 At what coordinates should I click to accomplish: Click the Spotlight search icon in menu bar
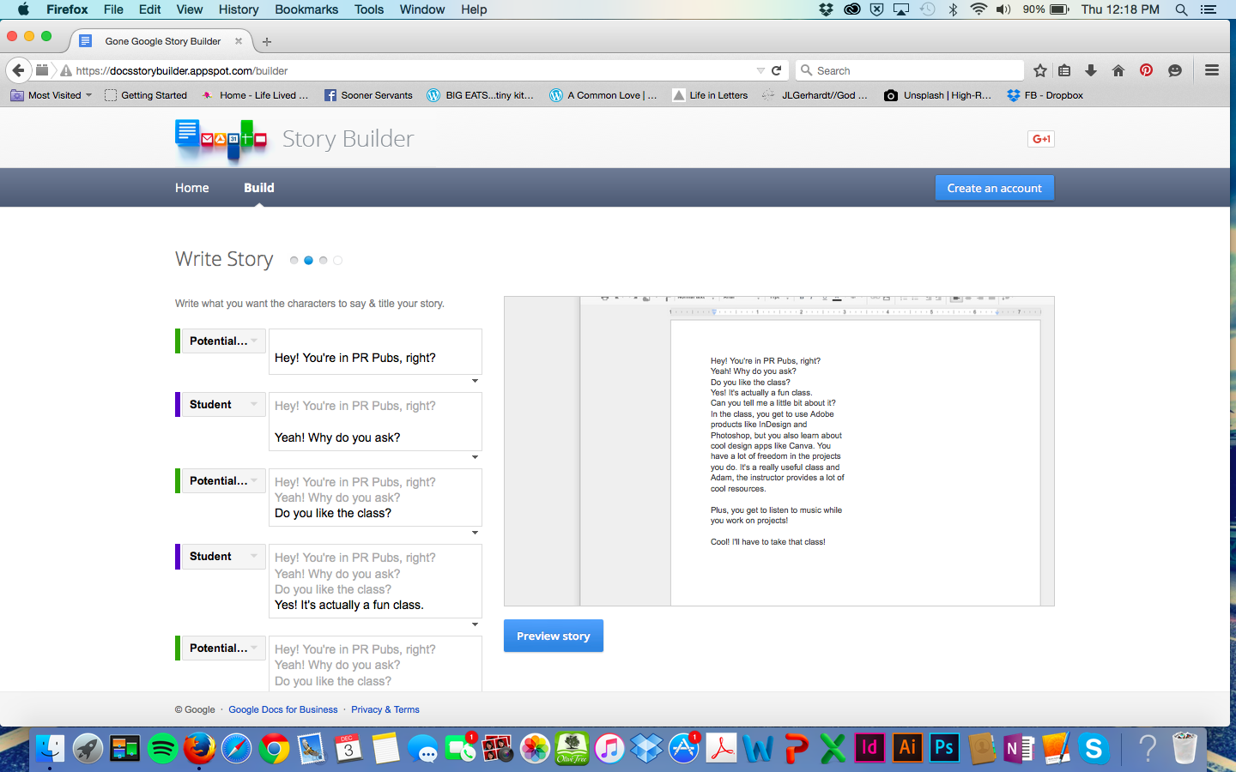point(1181,9)
